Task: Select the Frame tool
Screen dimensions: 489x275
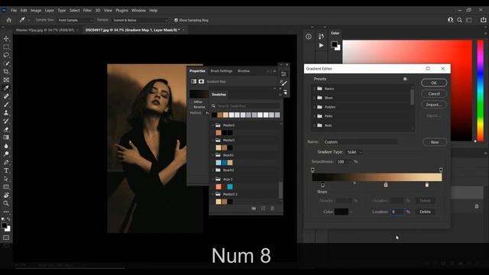Action: 6,79
